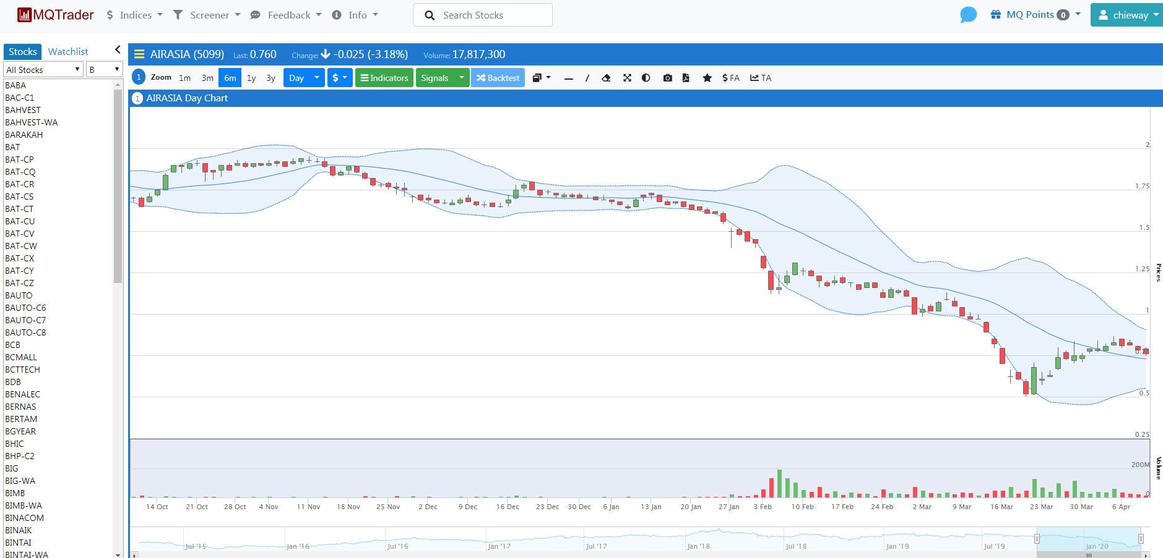
Task: Open the Day interval dropdown
Action: pyautogui.click(x=304, y=78)
